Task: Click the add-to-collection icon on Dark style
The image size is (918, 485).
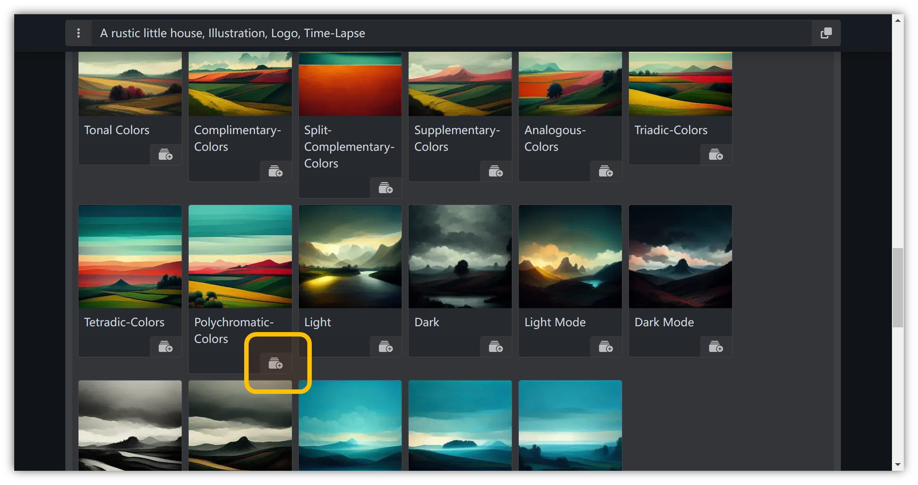Action: [496, 347]
